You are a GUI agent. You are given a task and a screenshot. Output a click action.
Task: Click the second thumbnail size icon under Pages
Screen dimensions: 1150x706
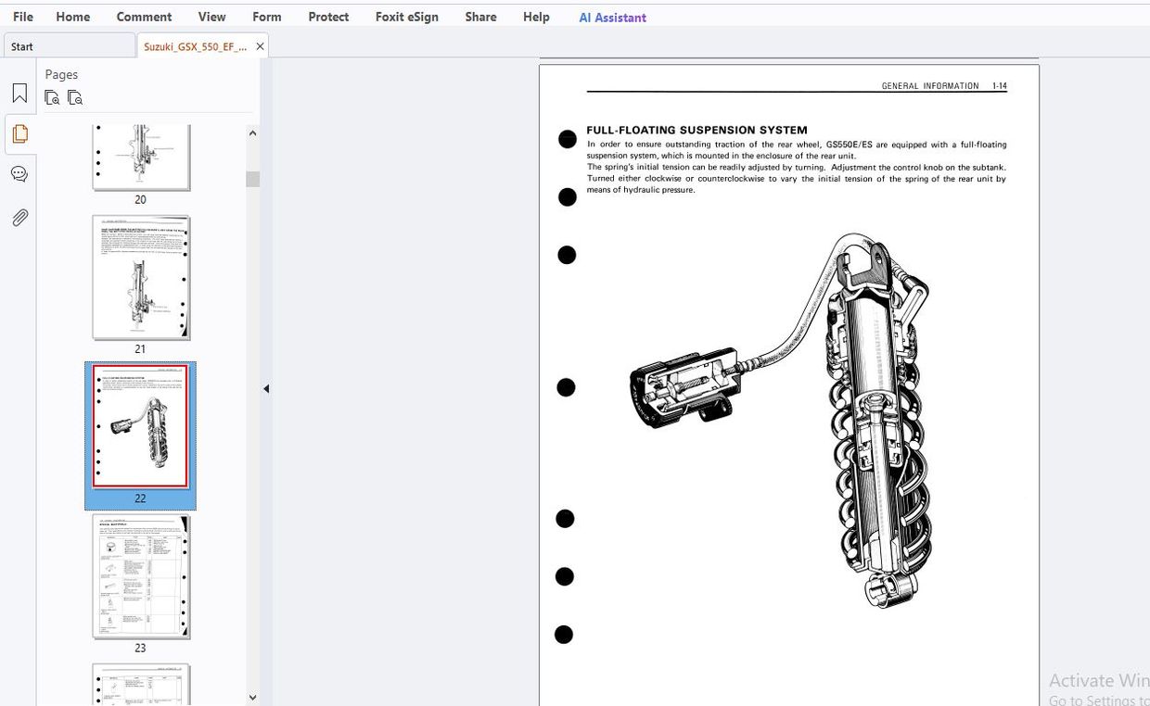(x=75, y=97)
